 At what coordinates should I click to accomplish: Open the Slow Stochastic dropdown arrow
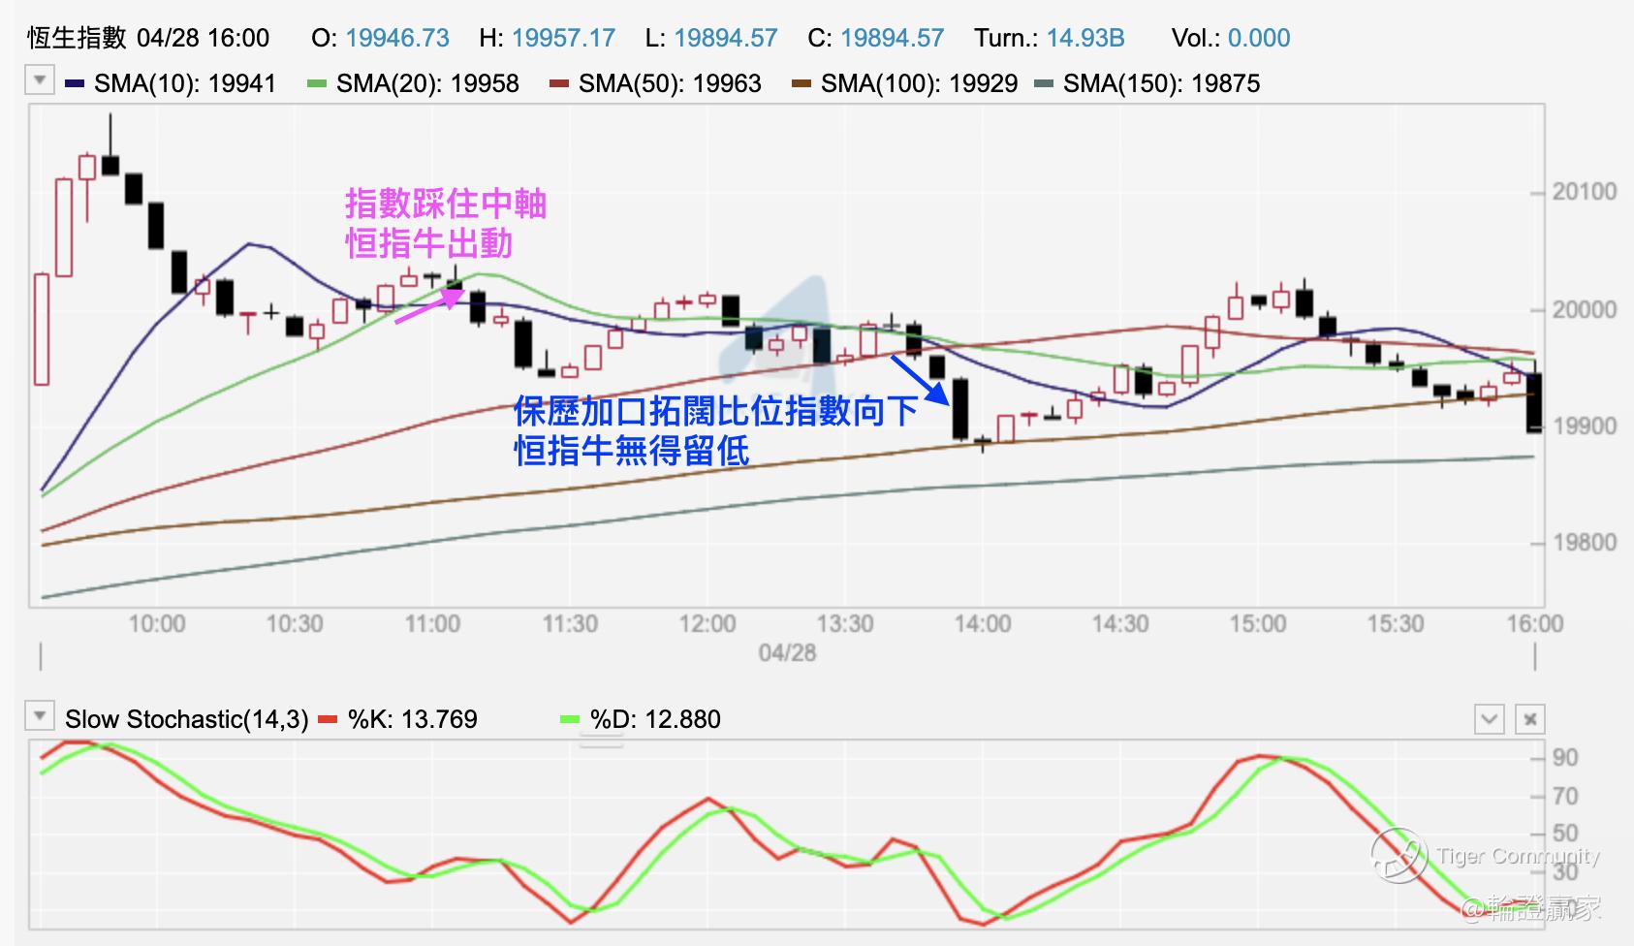(x=40, y=717)
